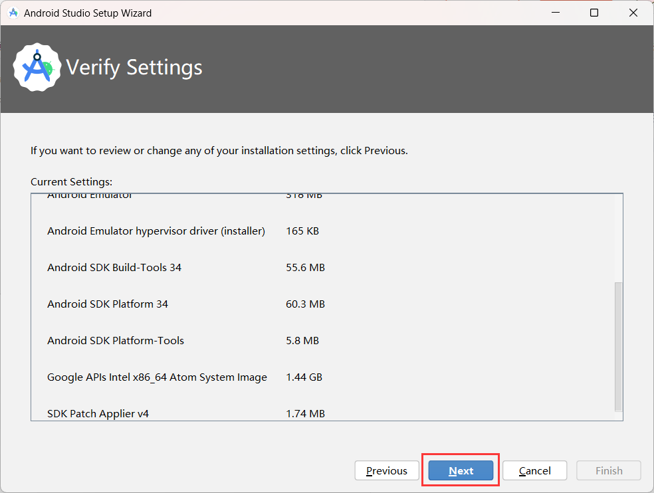The image size is (654, 493).
Task: Go back with the Previous button
Action: 387,470
